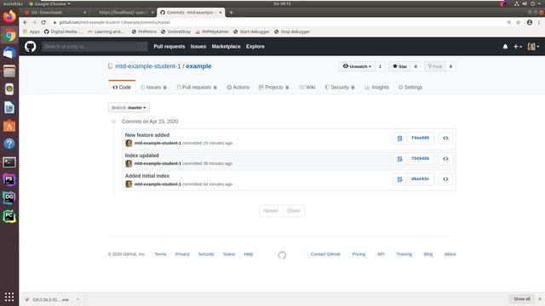
Task: Open Explore in the top navigation
Action: pos(255,47)
